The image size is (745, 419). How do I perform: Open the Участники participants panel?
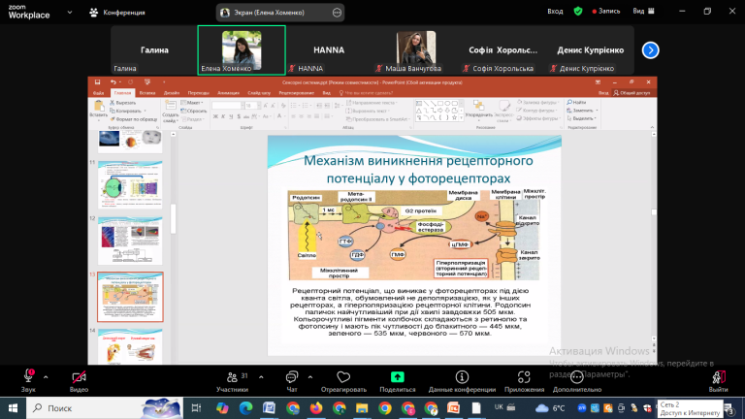[x=232, y=377]
